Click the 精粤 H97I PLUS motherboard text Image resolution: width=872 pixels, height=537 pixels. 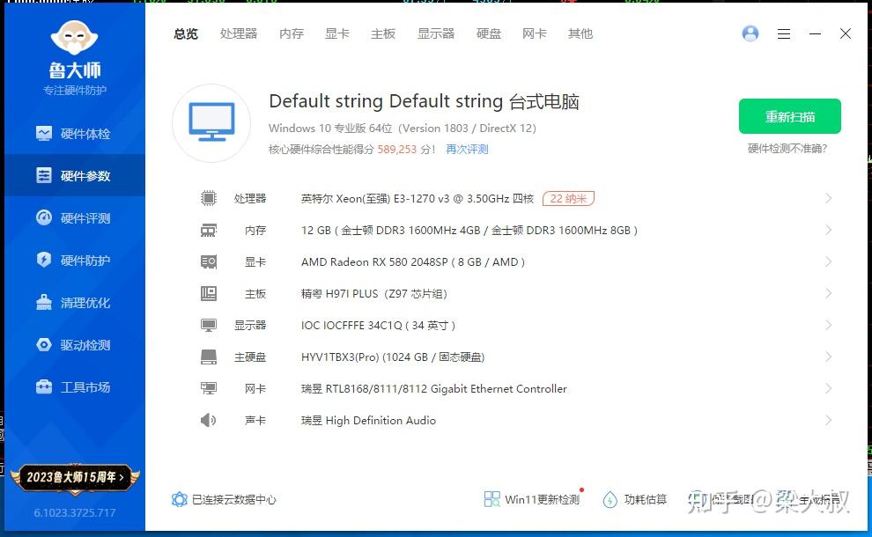(374, 293)
